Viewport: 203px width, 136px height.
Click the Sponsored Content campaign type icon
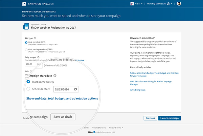click(x=26, y=26)
